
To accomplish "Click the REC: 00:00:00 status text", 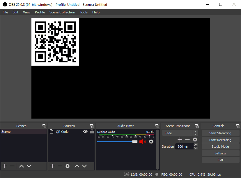I will (172, 175).
